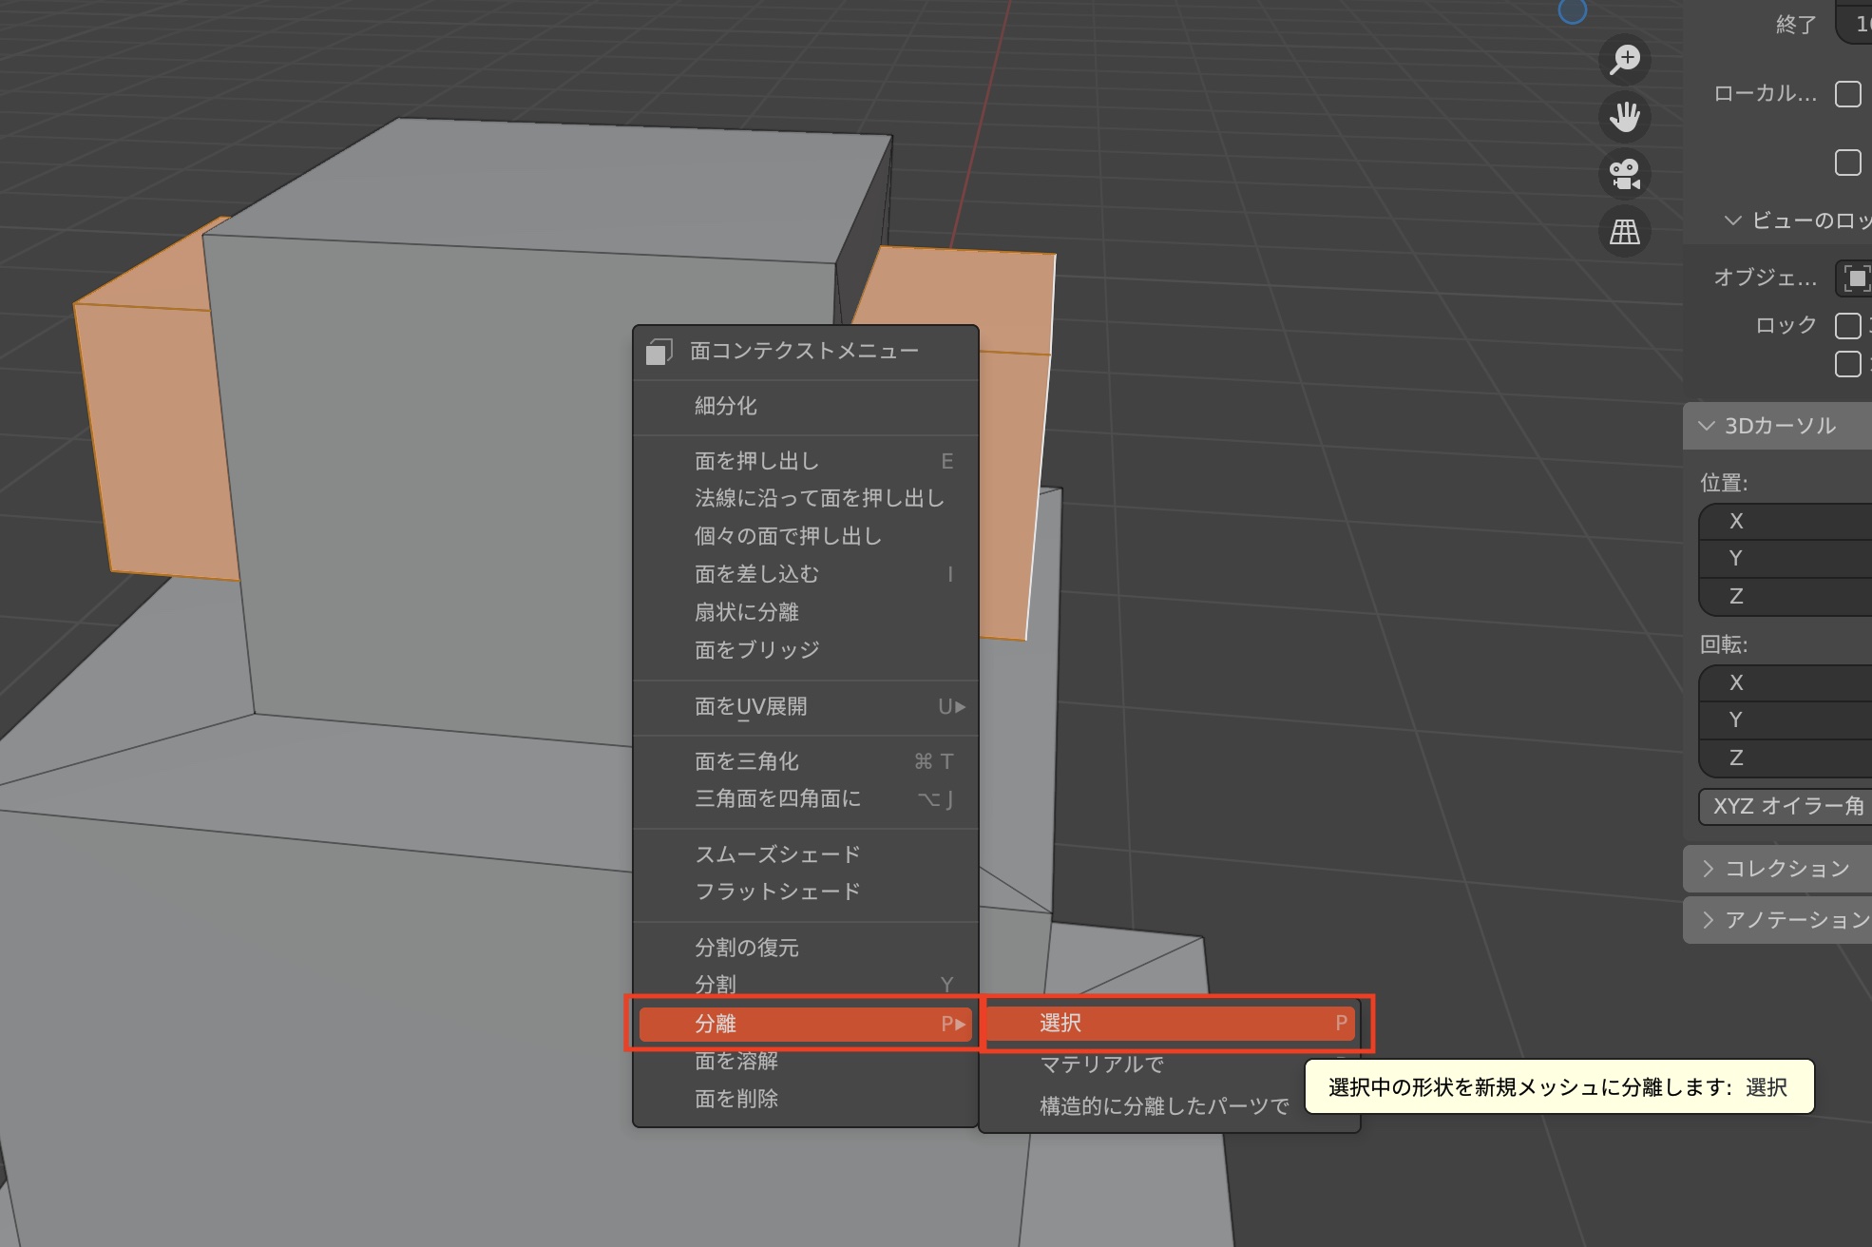Toggle the first ロック checkbox
This screenshot has width=1872, height=1247.
pyautogui.click(x=1847, y=326)
